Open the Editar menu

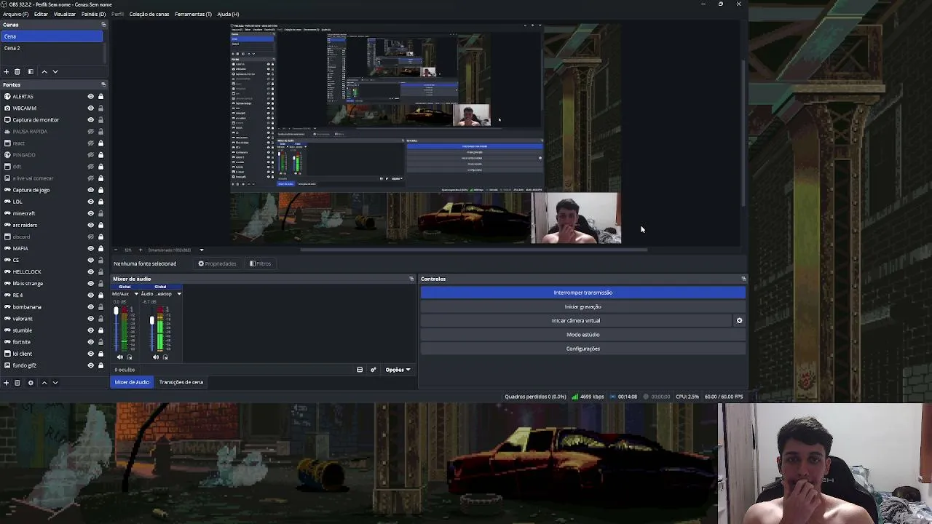click(x=41, y=14)
